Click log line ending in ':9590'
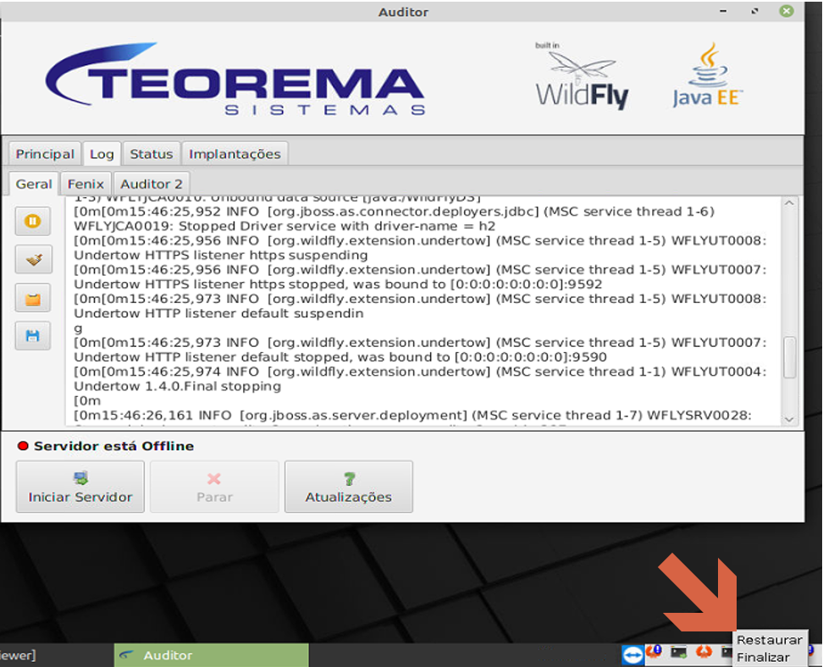The width and height of the screenshot is (823, 667). [x=340, y=357]
